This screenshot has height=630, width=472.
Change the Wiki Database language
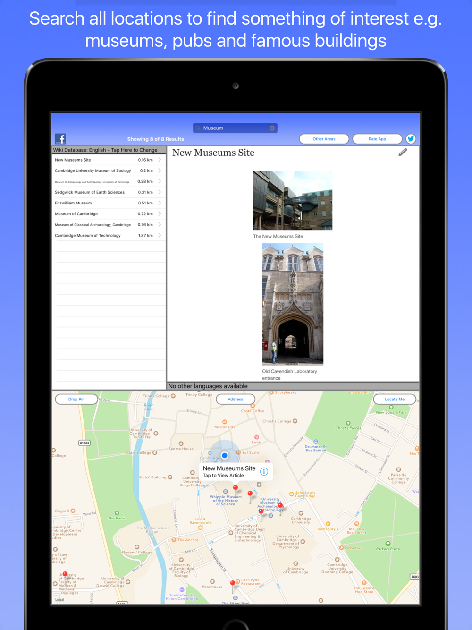click(109, 150)
